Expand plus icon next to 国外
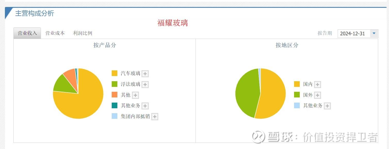Screen dimensions: 389x149 tap(318, 95)
